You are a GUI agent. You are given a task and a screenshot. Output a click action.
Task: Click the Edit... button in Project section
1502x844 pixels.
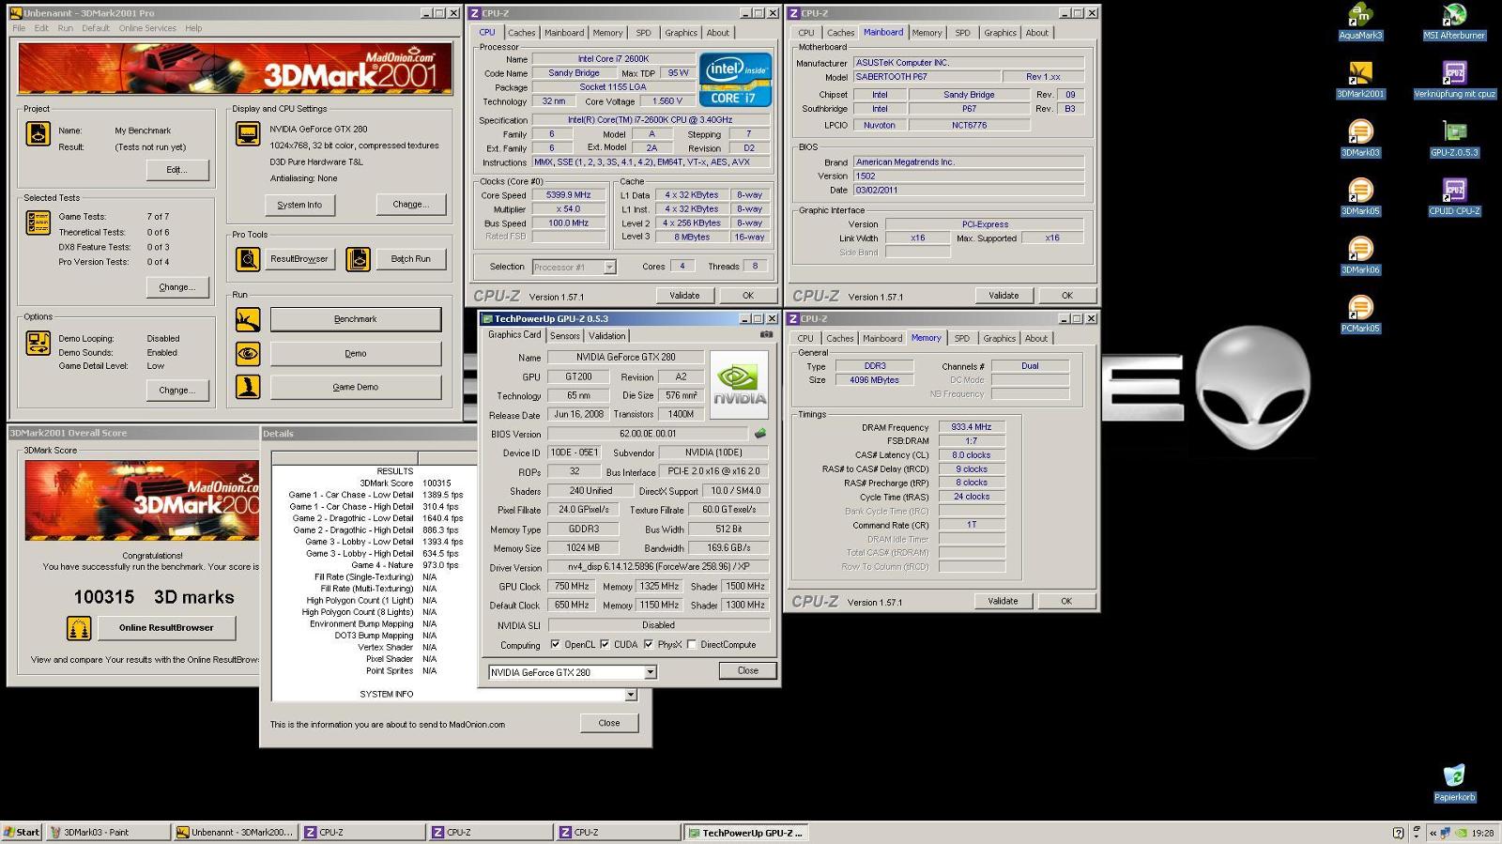coord(177,170)
